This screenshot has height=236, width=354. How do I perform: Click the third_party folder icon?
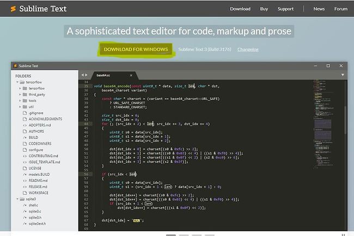tap(25, 94)
